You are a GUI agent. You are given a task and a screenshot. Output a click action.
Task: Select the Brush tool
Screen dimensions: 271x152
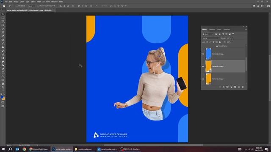click(x=3, y=43)
